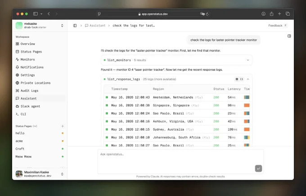Click the Feedback button

(277, 26)
